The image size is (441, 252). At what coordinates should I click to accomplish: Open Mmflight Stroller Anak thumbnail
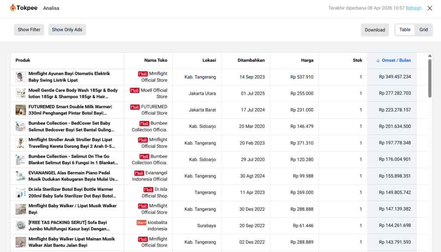pyautogui.click(x=21, y=143)
